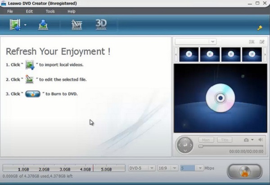The height and width of the screenshot is (185, 270).
Task: Click the key register icon
Action: (260, 28)
